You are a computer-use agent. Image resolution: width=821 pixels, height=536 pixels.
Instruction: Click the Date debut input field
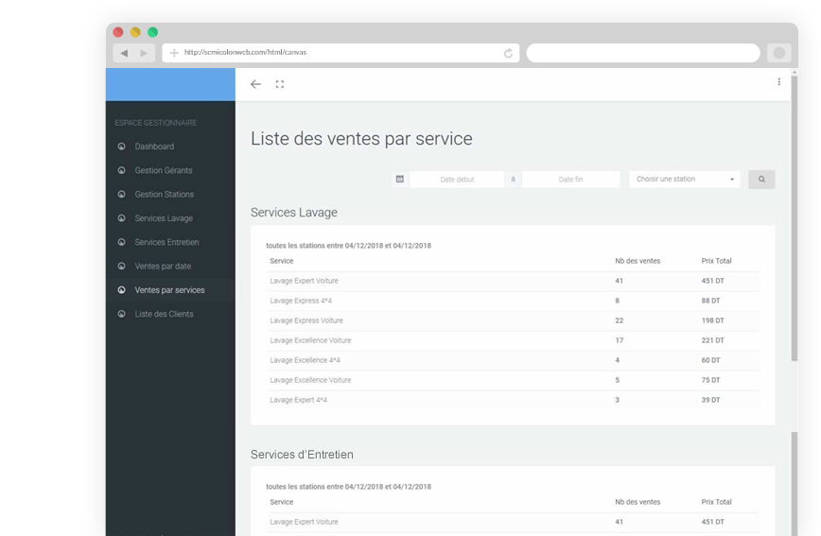click(457, 179)
